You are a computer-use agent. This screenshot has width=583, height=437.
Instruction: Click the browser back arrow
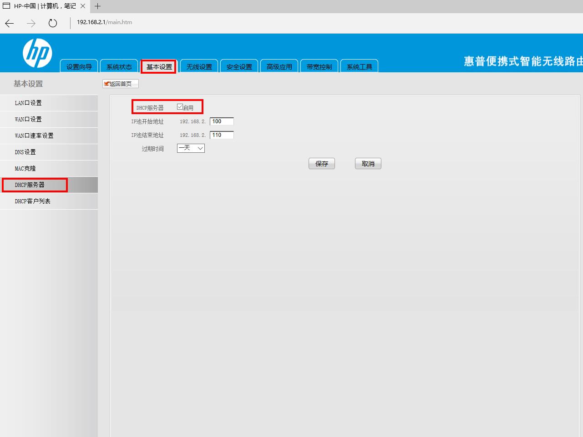pos(9,23)
